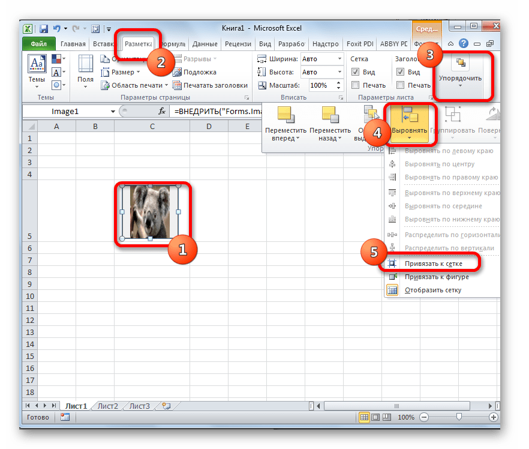Save the workbook using the floppy disk icon
Screen dimensions: 529x449
tap(44, 29)
